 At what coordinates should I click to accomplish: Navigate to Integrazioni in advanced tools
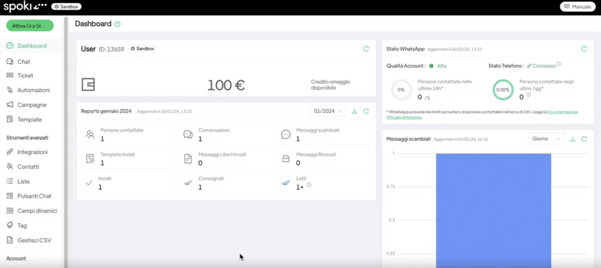(x=32, y=152)
